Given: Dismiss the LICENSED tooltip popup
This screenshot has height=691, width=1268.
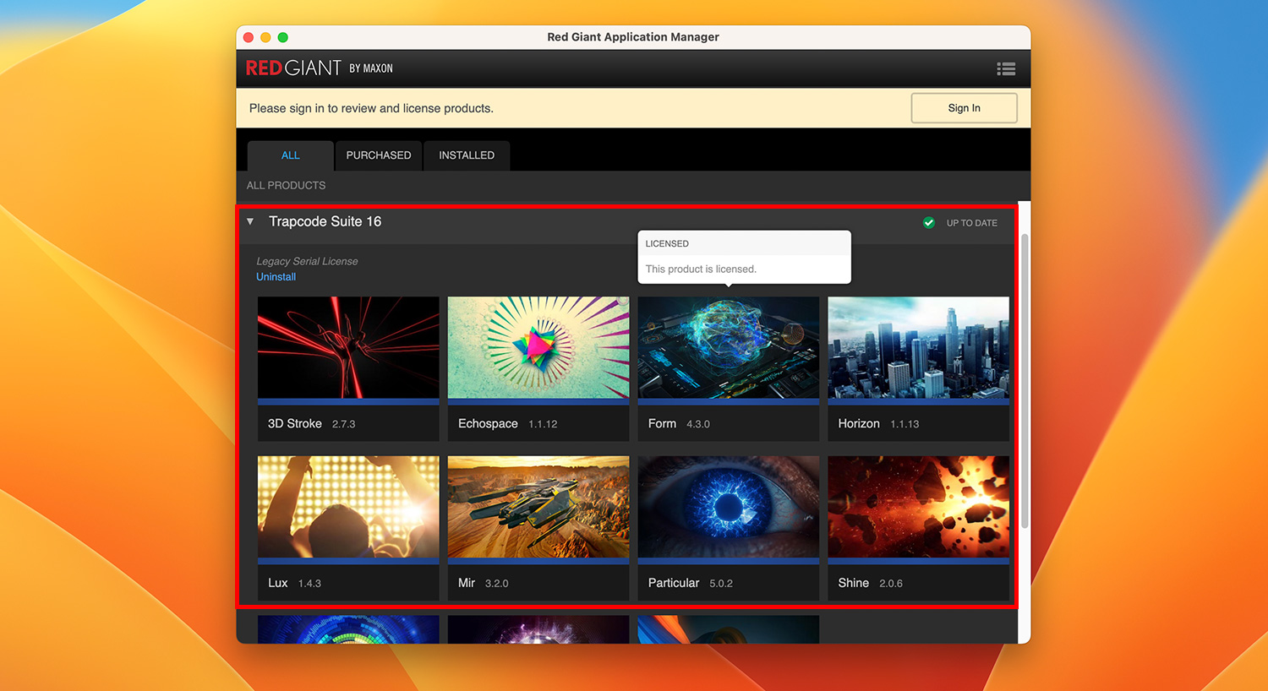Looking at the screenshot, I should coord(744,257).
